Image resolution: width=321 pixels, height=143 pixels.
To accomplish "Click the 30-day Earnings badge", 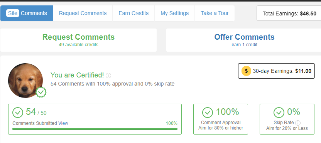I will 276,71.
